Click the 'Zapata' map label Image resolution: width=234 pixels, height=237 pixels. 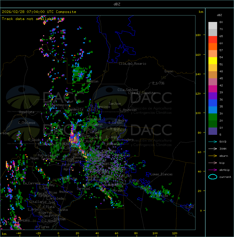coord(62,210)
